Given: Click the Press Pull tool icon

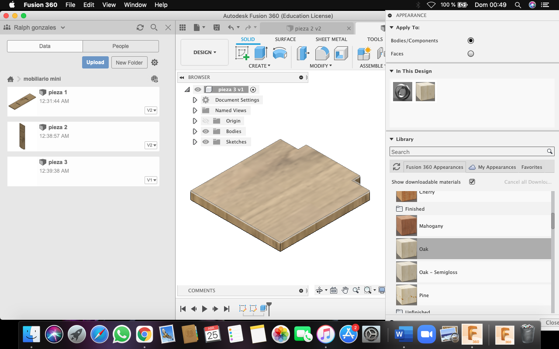Looking at the screenshot, I should (x=303, y=53).
